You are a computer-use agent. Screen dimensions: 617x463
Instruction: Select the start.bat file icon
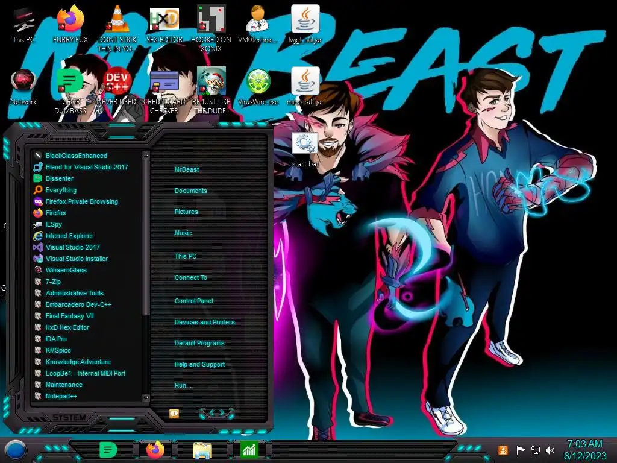tap(305, 150)
